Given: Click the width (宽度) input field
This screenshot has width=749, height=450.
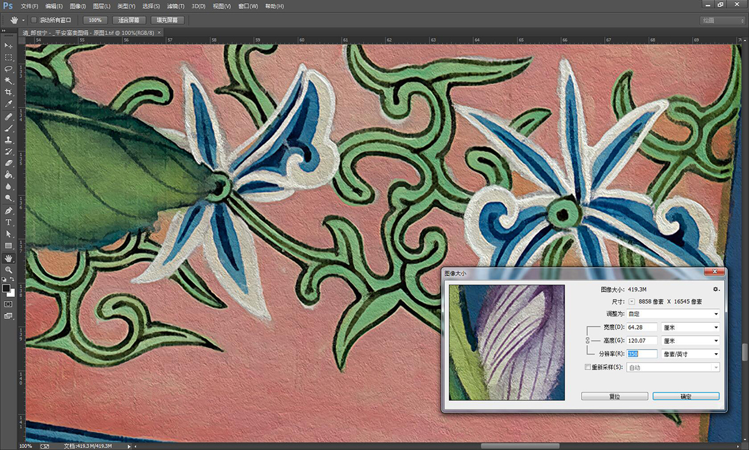Looking at the screenshot, I should (x=642, y=327).
